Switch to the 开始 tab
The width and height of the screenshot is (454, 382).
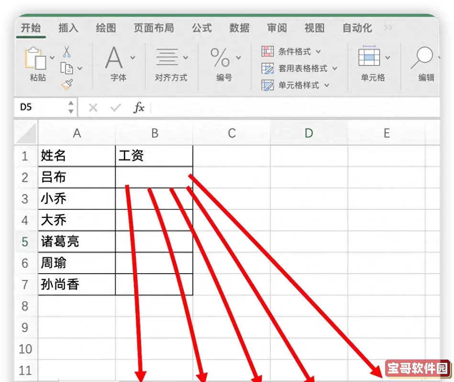pos(31,28)
